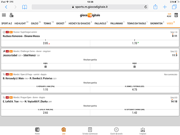Add a new Safari tab with plus

pos(165,7)
